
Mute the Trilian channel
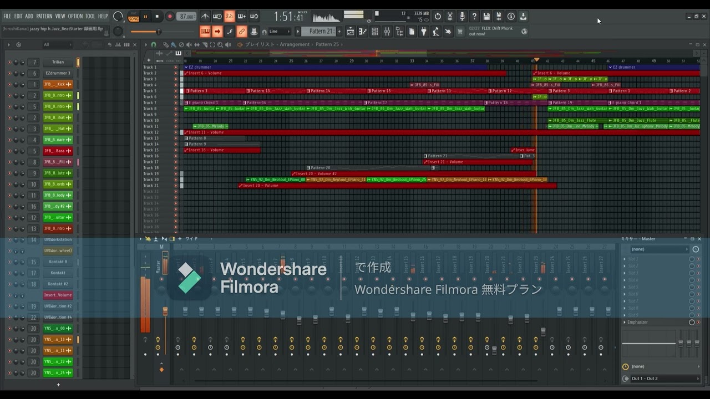point(9,62)
